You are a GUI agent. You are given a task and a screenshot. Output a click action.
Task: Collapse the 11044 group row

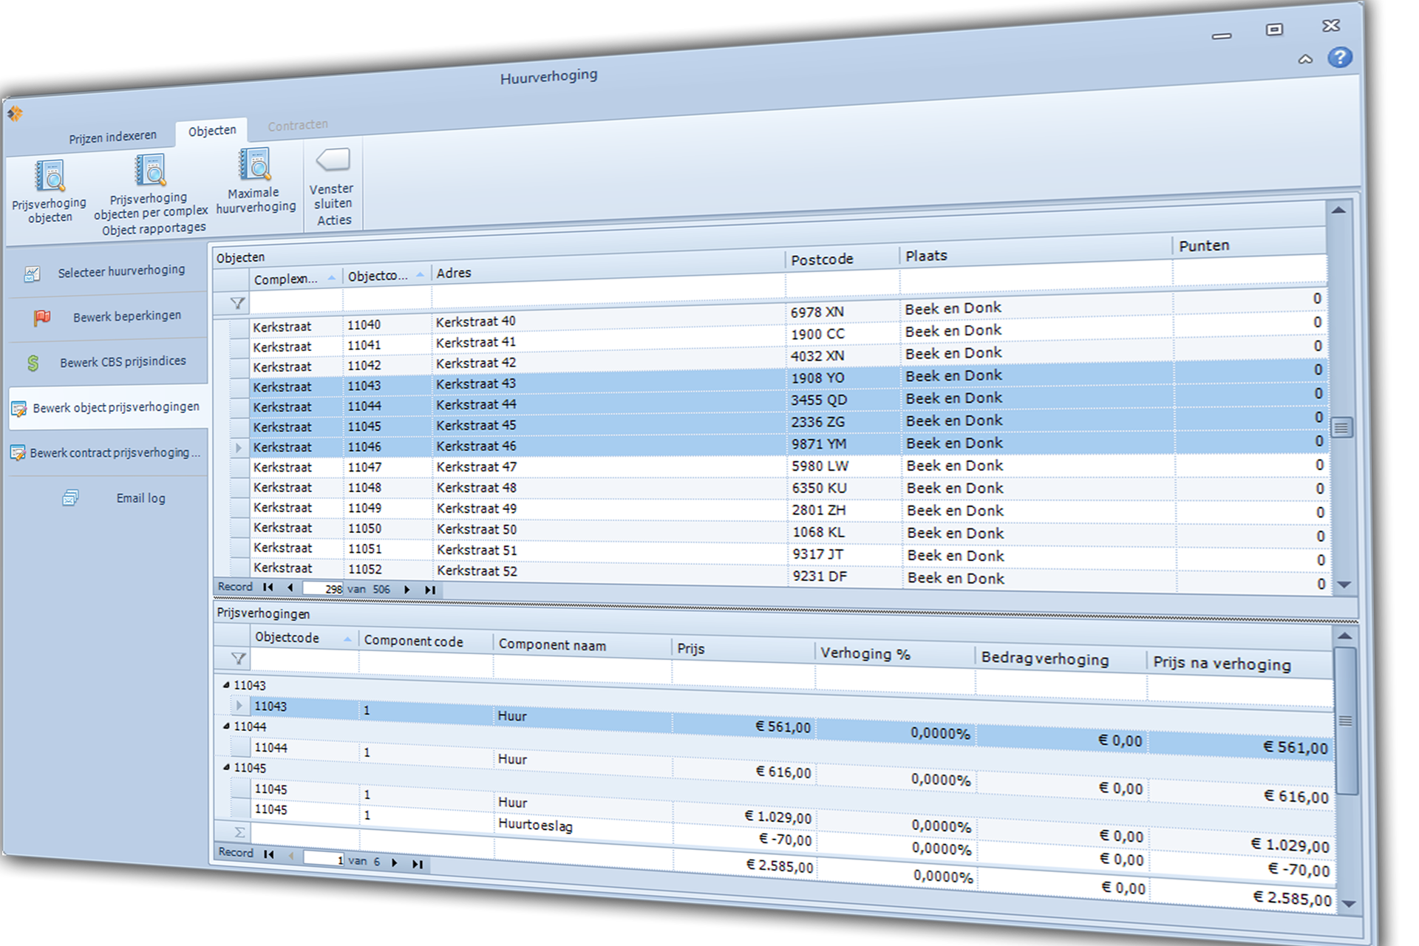coord(226,726)
